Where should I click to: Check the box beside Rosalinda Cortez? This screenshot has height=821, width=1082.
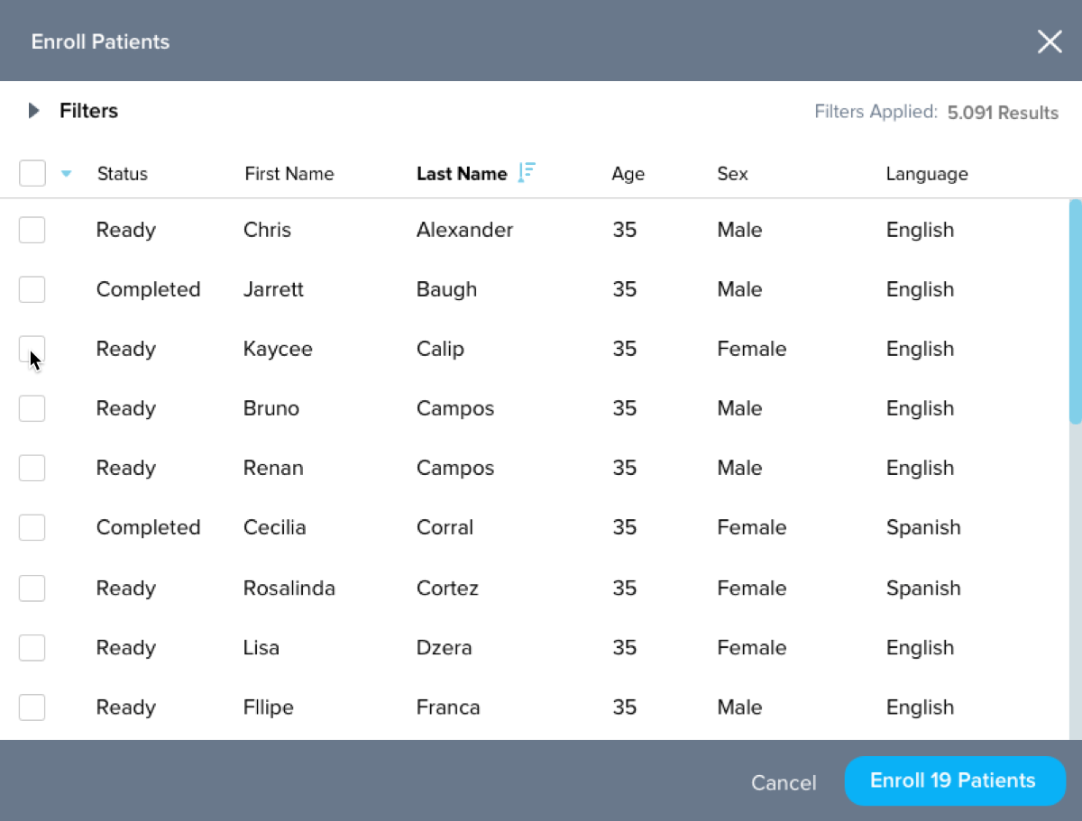coord(32,588)
